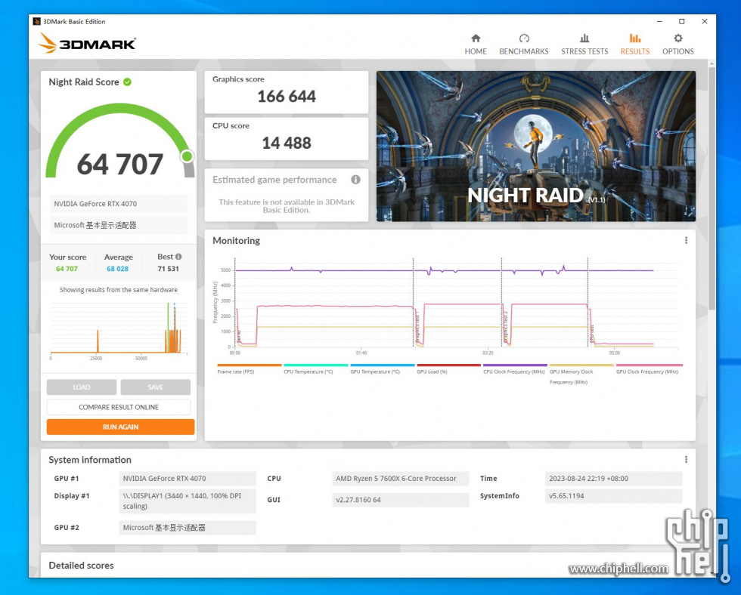Click the vertical scrollbar thumb
Viewport: 741px width, 595px height.
712,188
